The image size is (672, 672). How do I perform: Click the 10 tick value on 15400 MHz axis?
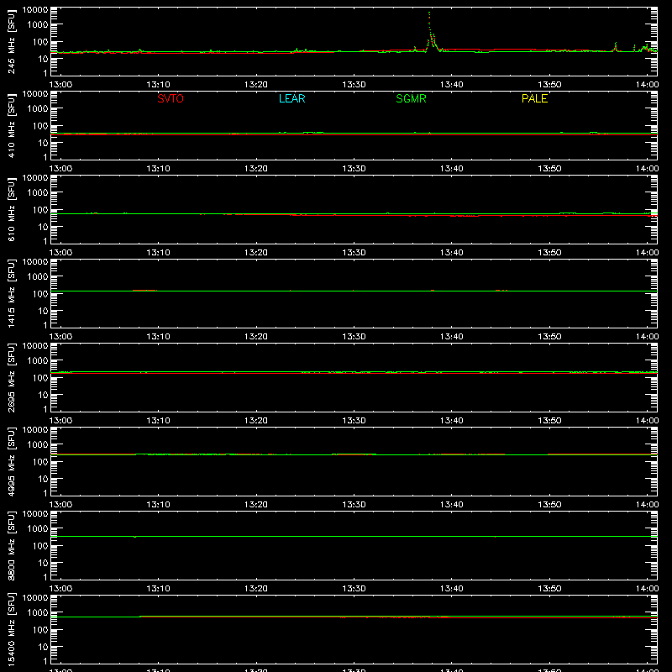(x=44, y=647)
